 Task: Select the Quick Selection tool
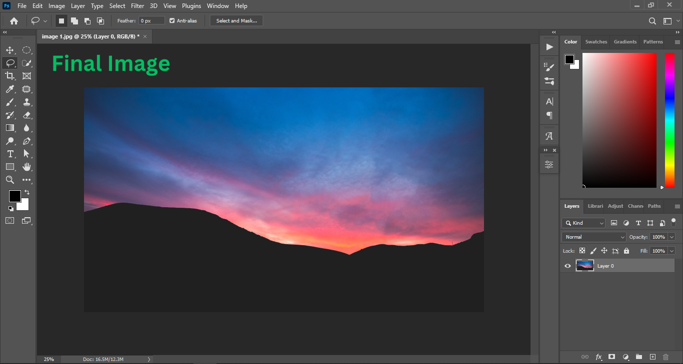26,63
